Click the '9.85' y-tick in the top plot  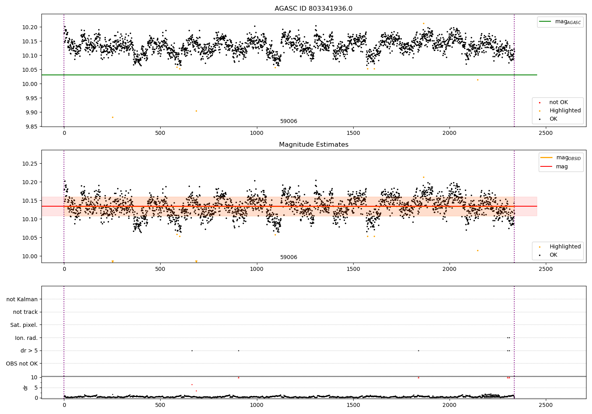pyautogui.click(x=31, y=127)
